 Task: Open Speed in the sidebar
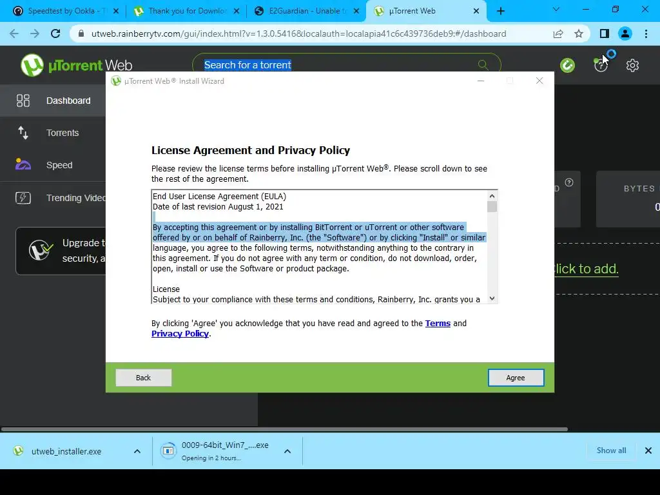pyautogui.click(x=53, y=165)
